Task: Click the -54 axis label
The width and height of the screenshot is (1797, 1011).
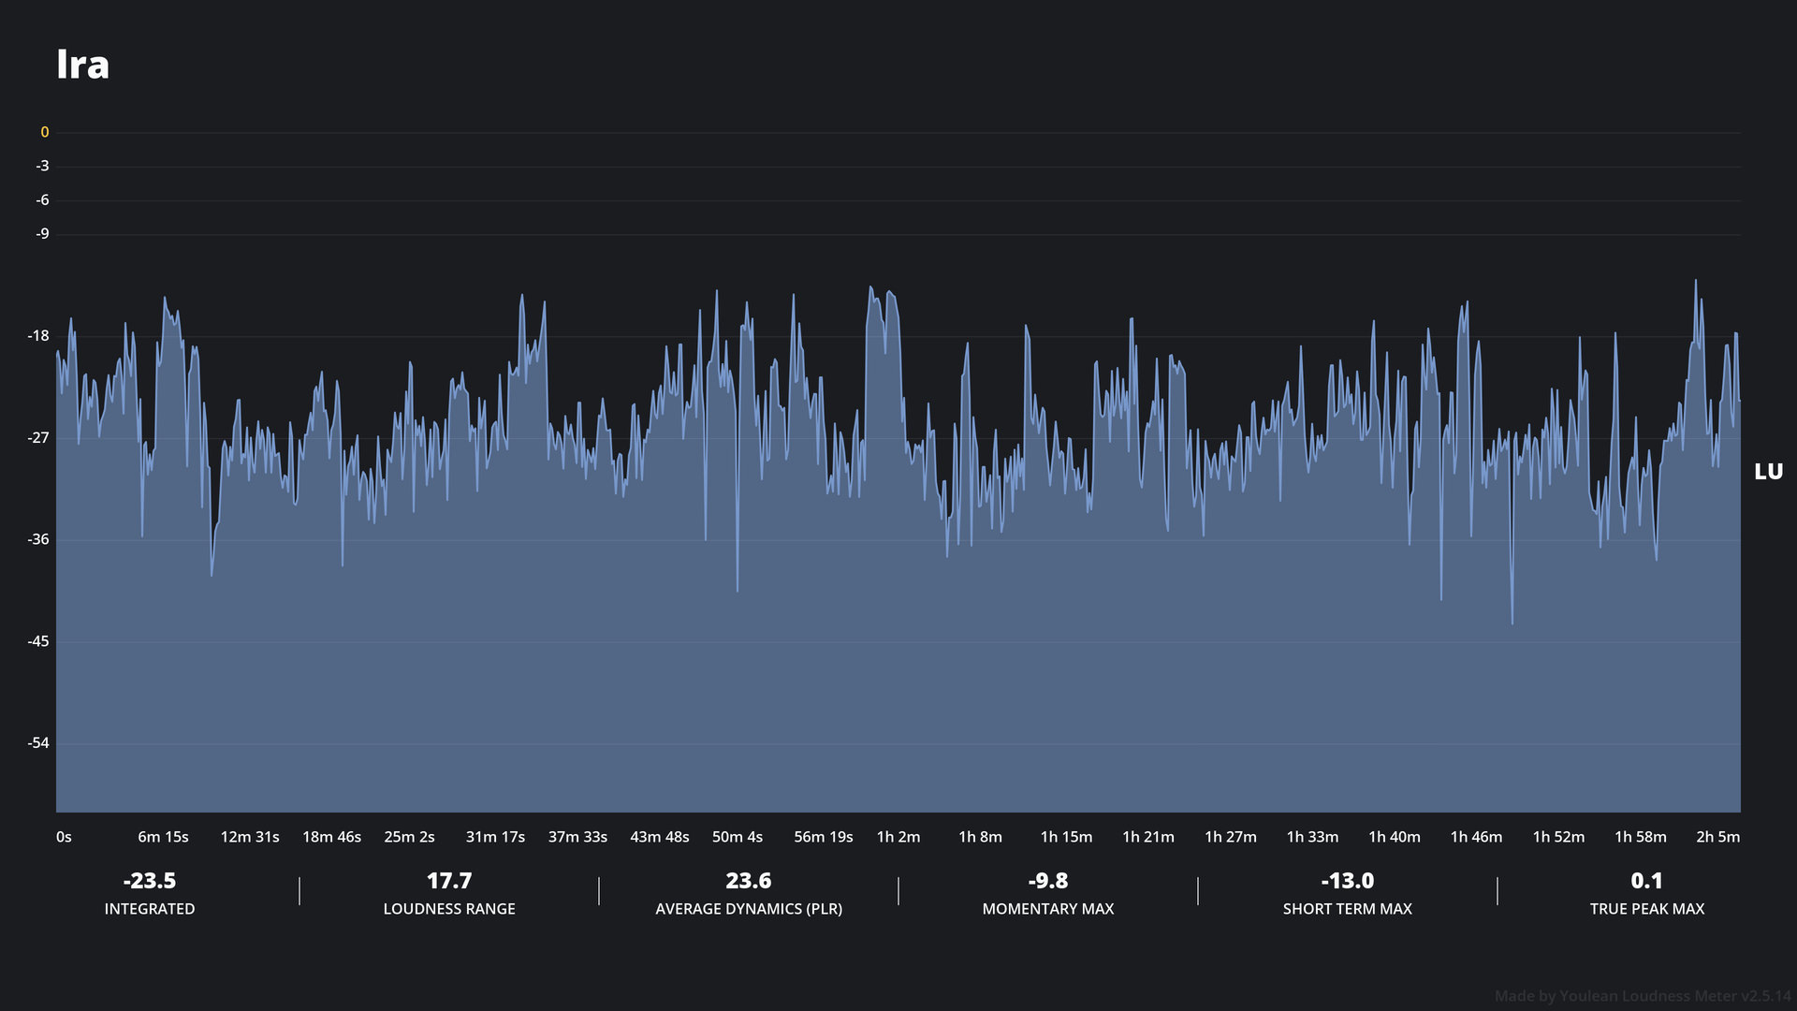Action: pyautogui.click(x=38, y=742)
